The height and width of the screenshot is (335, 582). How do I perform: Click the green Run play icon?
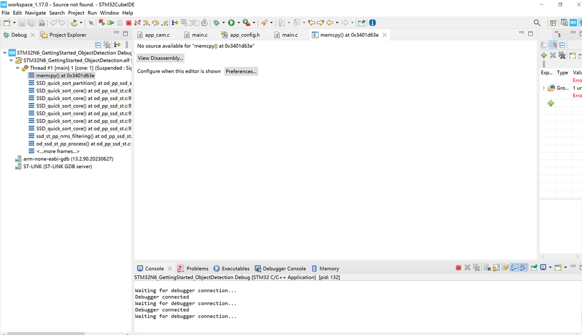[x=231, y=23]
